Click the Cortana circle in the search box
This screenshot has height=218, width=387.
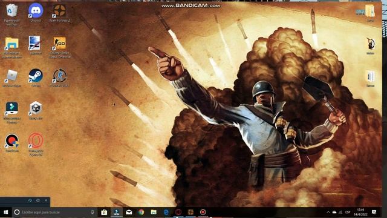tap(17, 212)
